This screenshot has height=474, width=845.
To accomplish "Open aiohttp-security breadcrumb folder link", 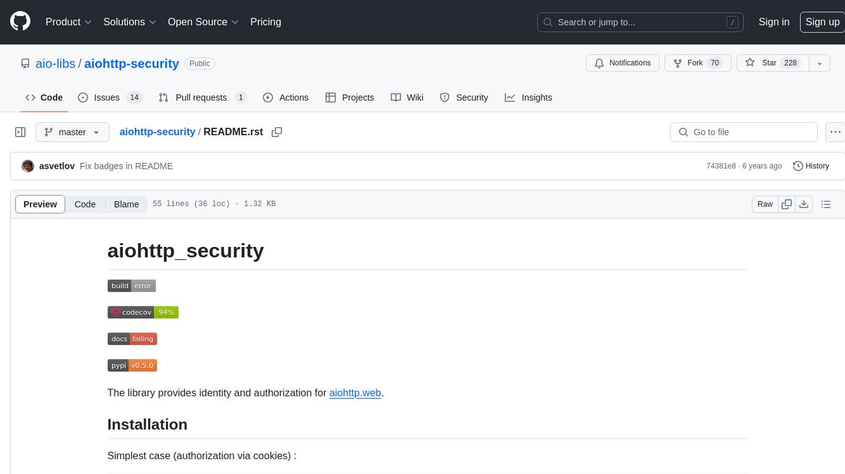I will pos(157,132).
